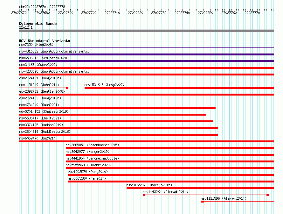This screenshot has width=283, height=214.
Task: Click nsv3063280 (Fan2017) label
Action: [87, 178]
